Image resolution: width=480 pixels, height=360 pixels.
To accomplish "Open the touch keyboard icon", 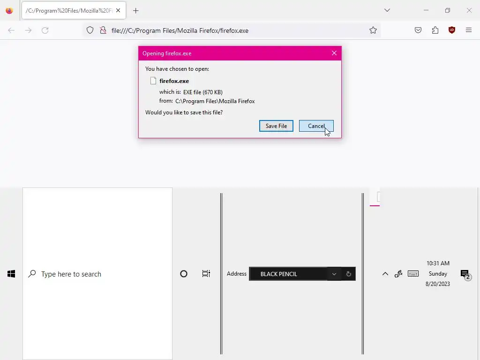I will click(413, 273).
